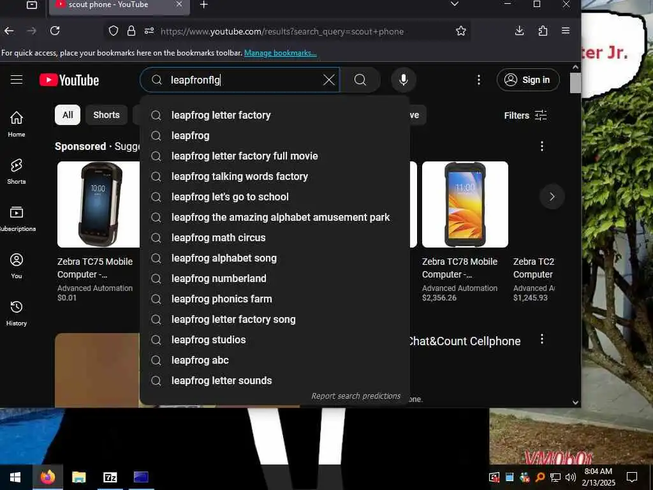Click the page vertical scrollbar thumb

coord(575,83)
